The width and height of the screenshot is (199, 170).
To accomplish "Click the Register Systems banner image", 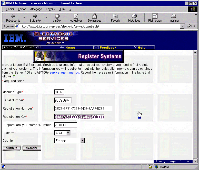I will point(78,56).
